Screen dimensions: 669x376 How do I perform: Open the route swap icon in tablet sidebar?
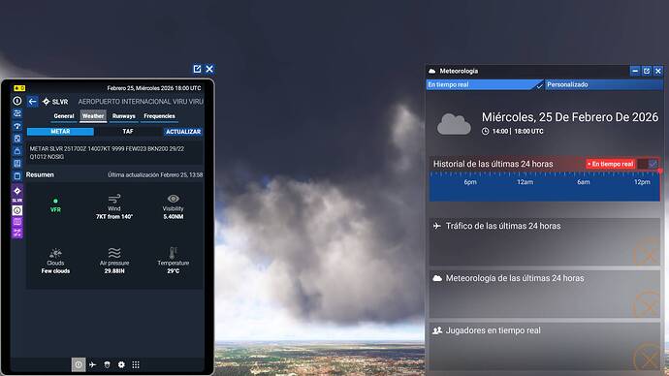tap(17, 113)
